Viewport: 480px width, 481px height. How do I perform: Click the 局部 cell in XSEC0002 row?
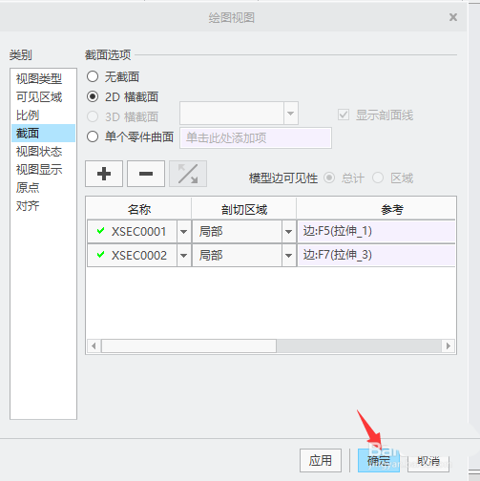pyautogui.click(x=237, y=255)
